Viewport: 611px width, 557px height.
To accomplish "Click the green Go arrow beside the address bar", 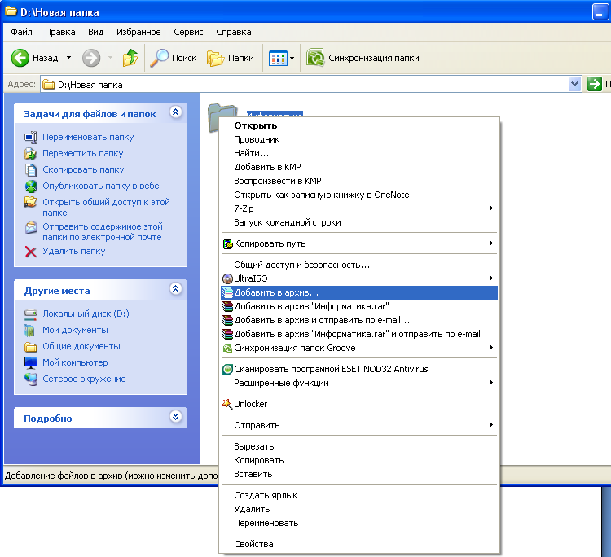I will coord(594,84).
